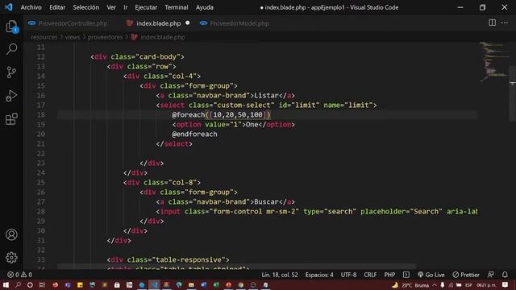Viewport: 516px width, 290px height.
Task: Click the status bar icon beside PHP
Action: (x=406, y=275)
